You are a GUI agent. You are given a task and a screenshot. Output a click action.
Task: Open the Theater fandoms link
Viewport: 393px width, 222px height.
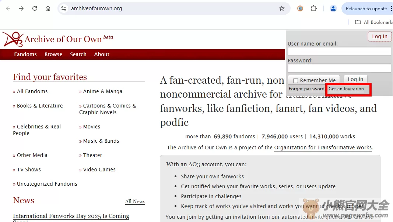pos(92,155)
